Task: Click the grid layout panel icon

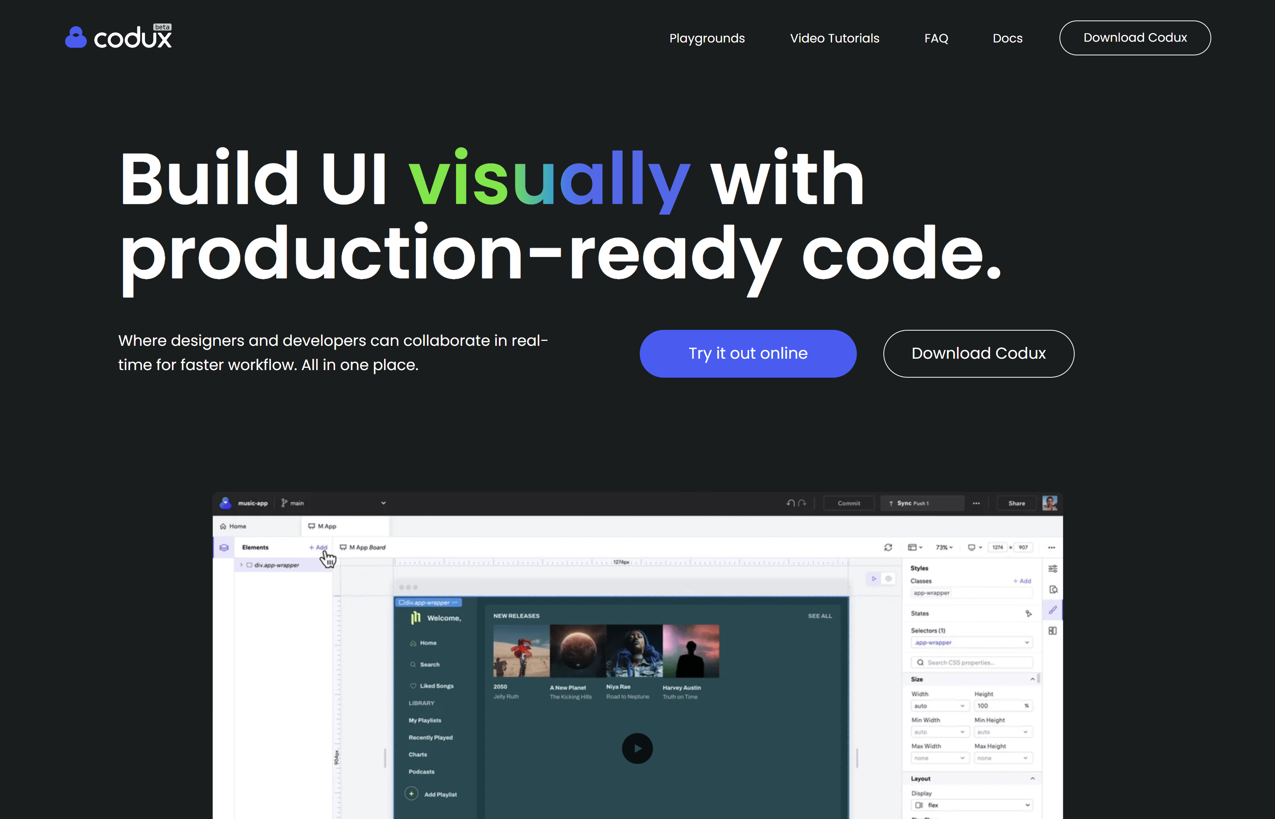Action: [x=1053, y=631]
